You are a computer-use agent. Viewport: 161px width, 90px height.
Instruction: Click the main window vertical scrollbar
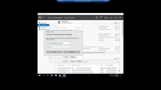click(x=123, y=28)
